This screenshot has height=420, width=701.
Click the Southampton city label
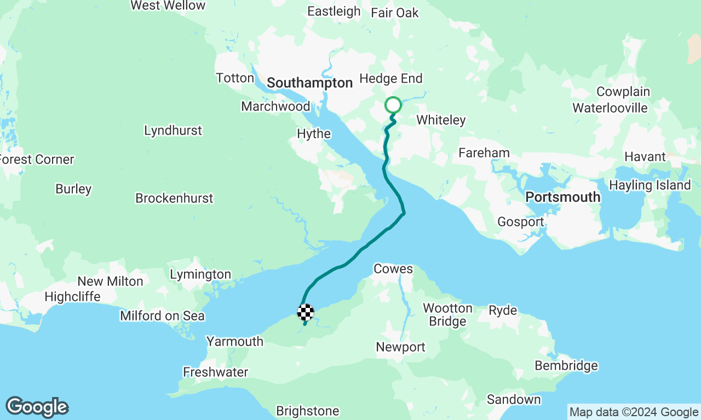[x=310, y=83]
